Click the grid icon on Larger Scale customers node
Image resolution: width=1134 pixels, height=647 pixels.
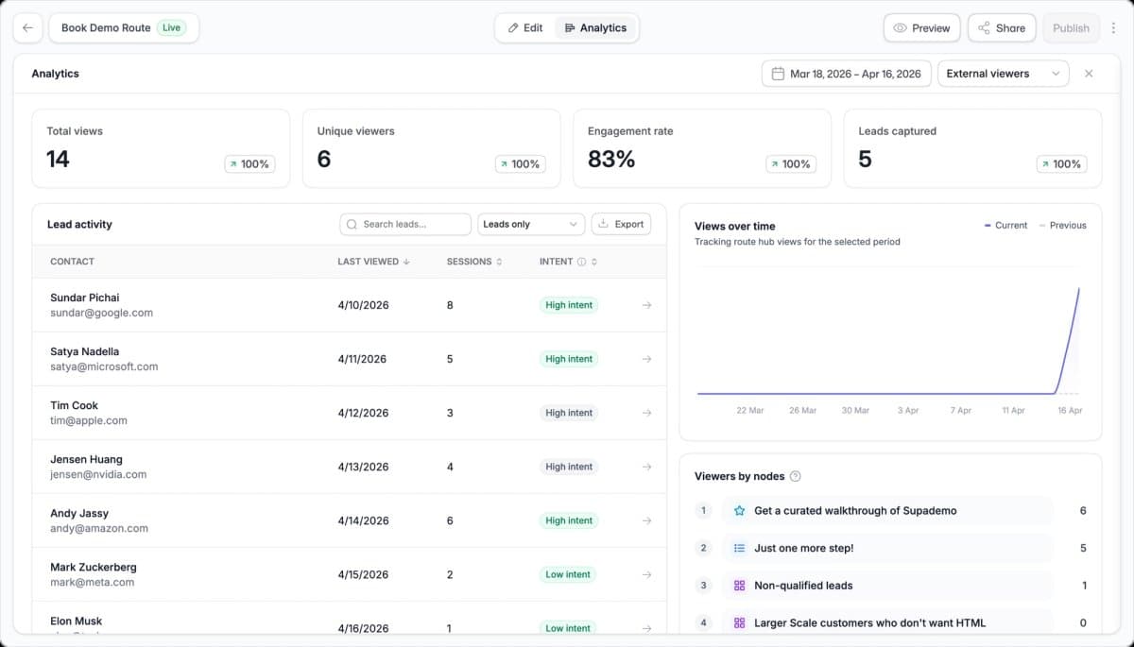click(739, 622)
